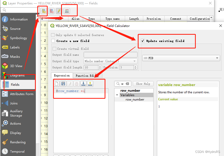Screen dimensions: 224x156
Task: Click the Precision column header
Action: point(154,19)
